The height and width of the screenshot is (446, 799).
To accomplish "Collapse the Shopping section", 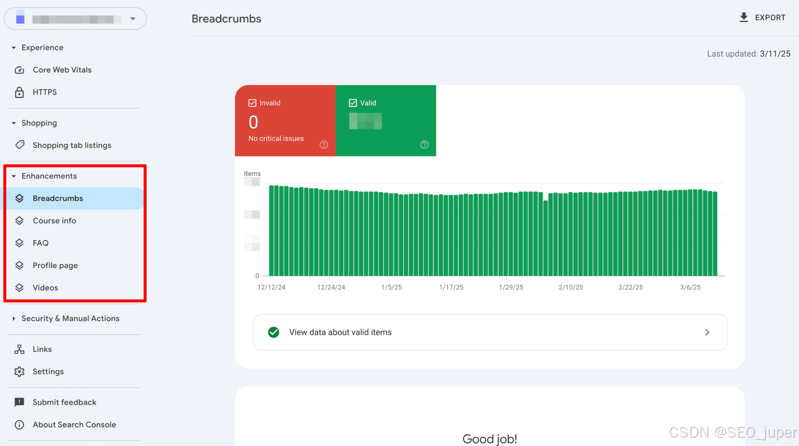I will coord(14,123).
